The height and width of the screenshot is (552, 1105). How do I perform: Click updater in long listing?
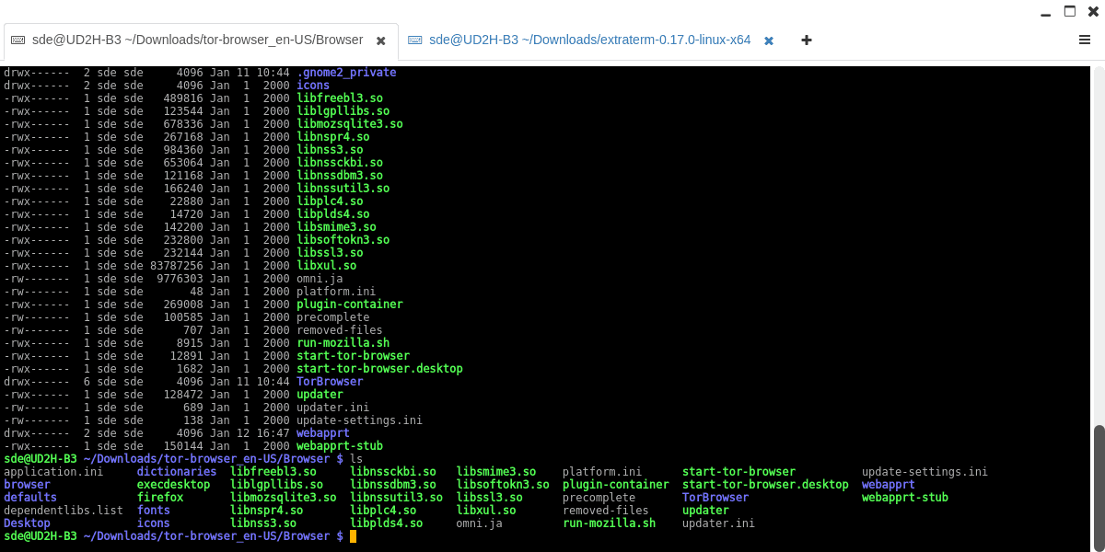320,395
